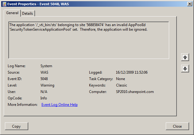Click inside the event description text box
Image resolution: width=194 pixels, height=135 pixels.
click(x=88, y=43)
